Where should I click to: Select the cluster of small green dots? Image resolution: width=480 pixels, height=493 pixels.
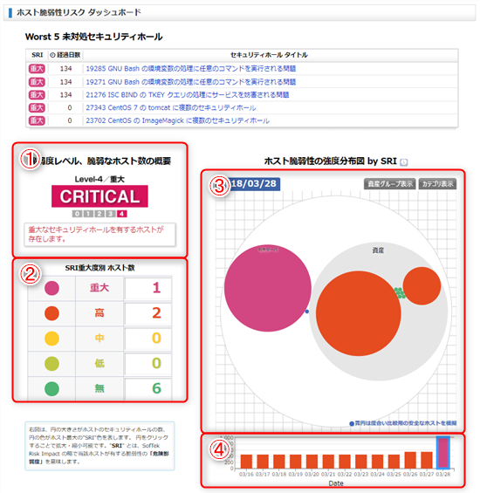[x=400, y=292]
